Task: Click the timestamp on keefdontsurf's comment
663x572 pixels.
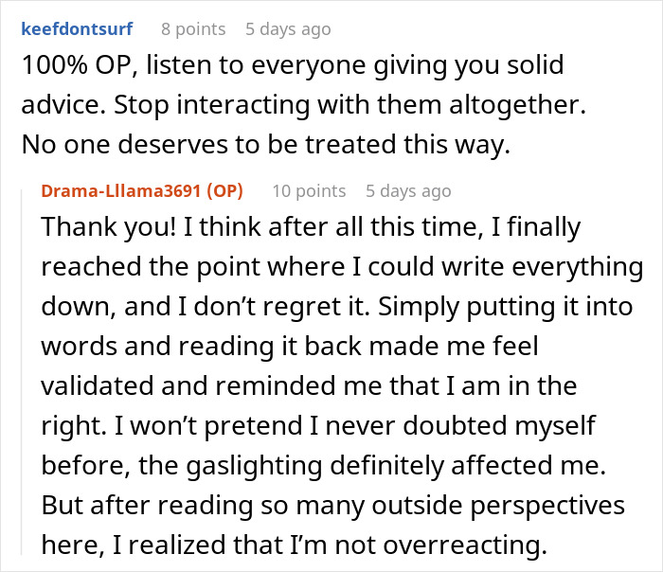Action: point(287,28)
